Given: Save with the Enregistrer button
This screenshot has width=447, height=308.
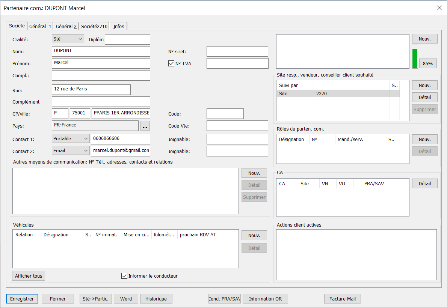Looking at the screenshot, I should pos(22,299).
